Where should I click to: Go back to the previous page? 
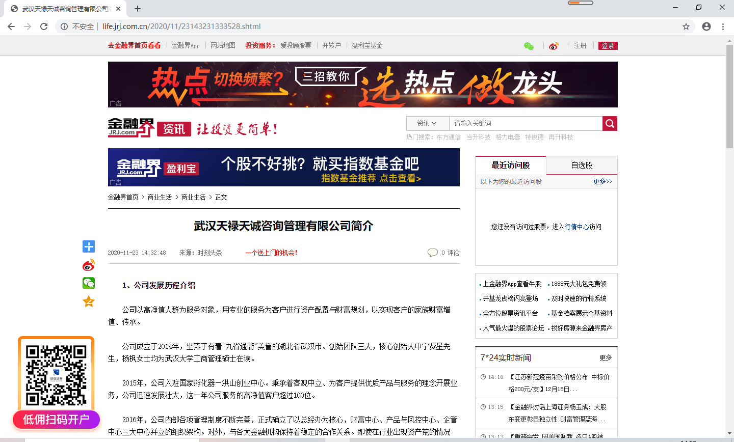[11, 26]
